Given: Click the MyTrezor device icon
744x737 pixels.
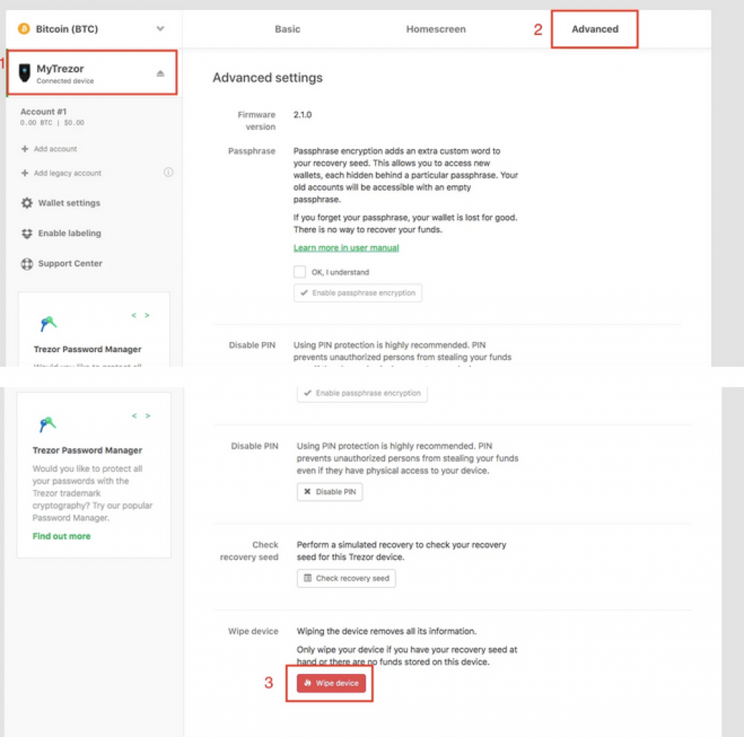Looking at the screenshot, I should [24, 73].
